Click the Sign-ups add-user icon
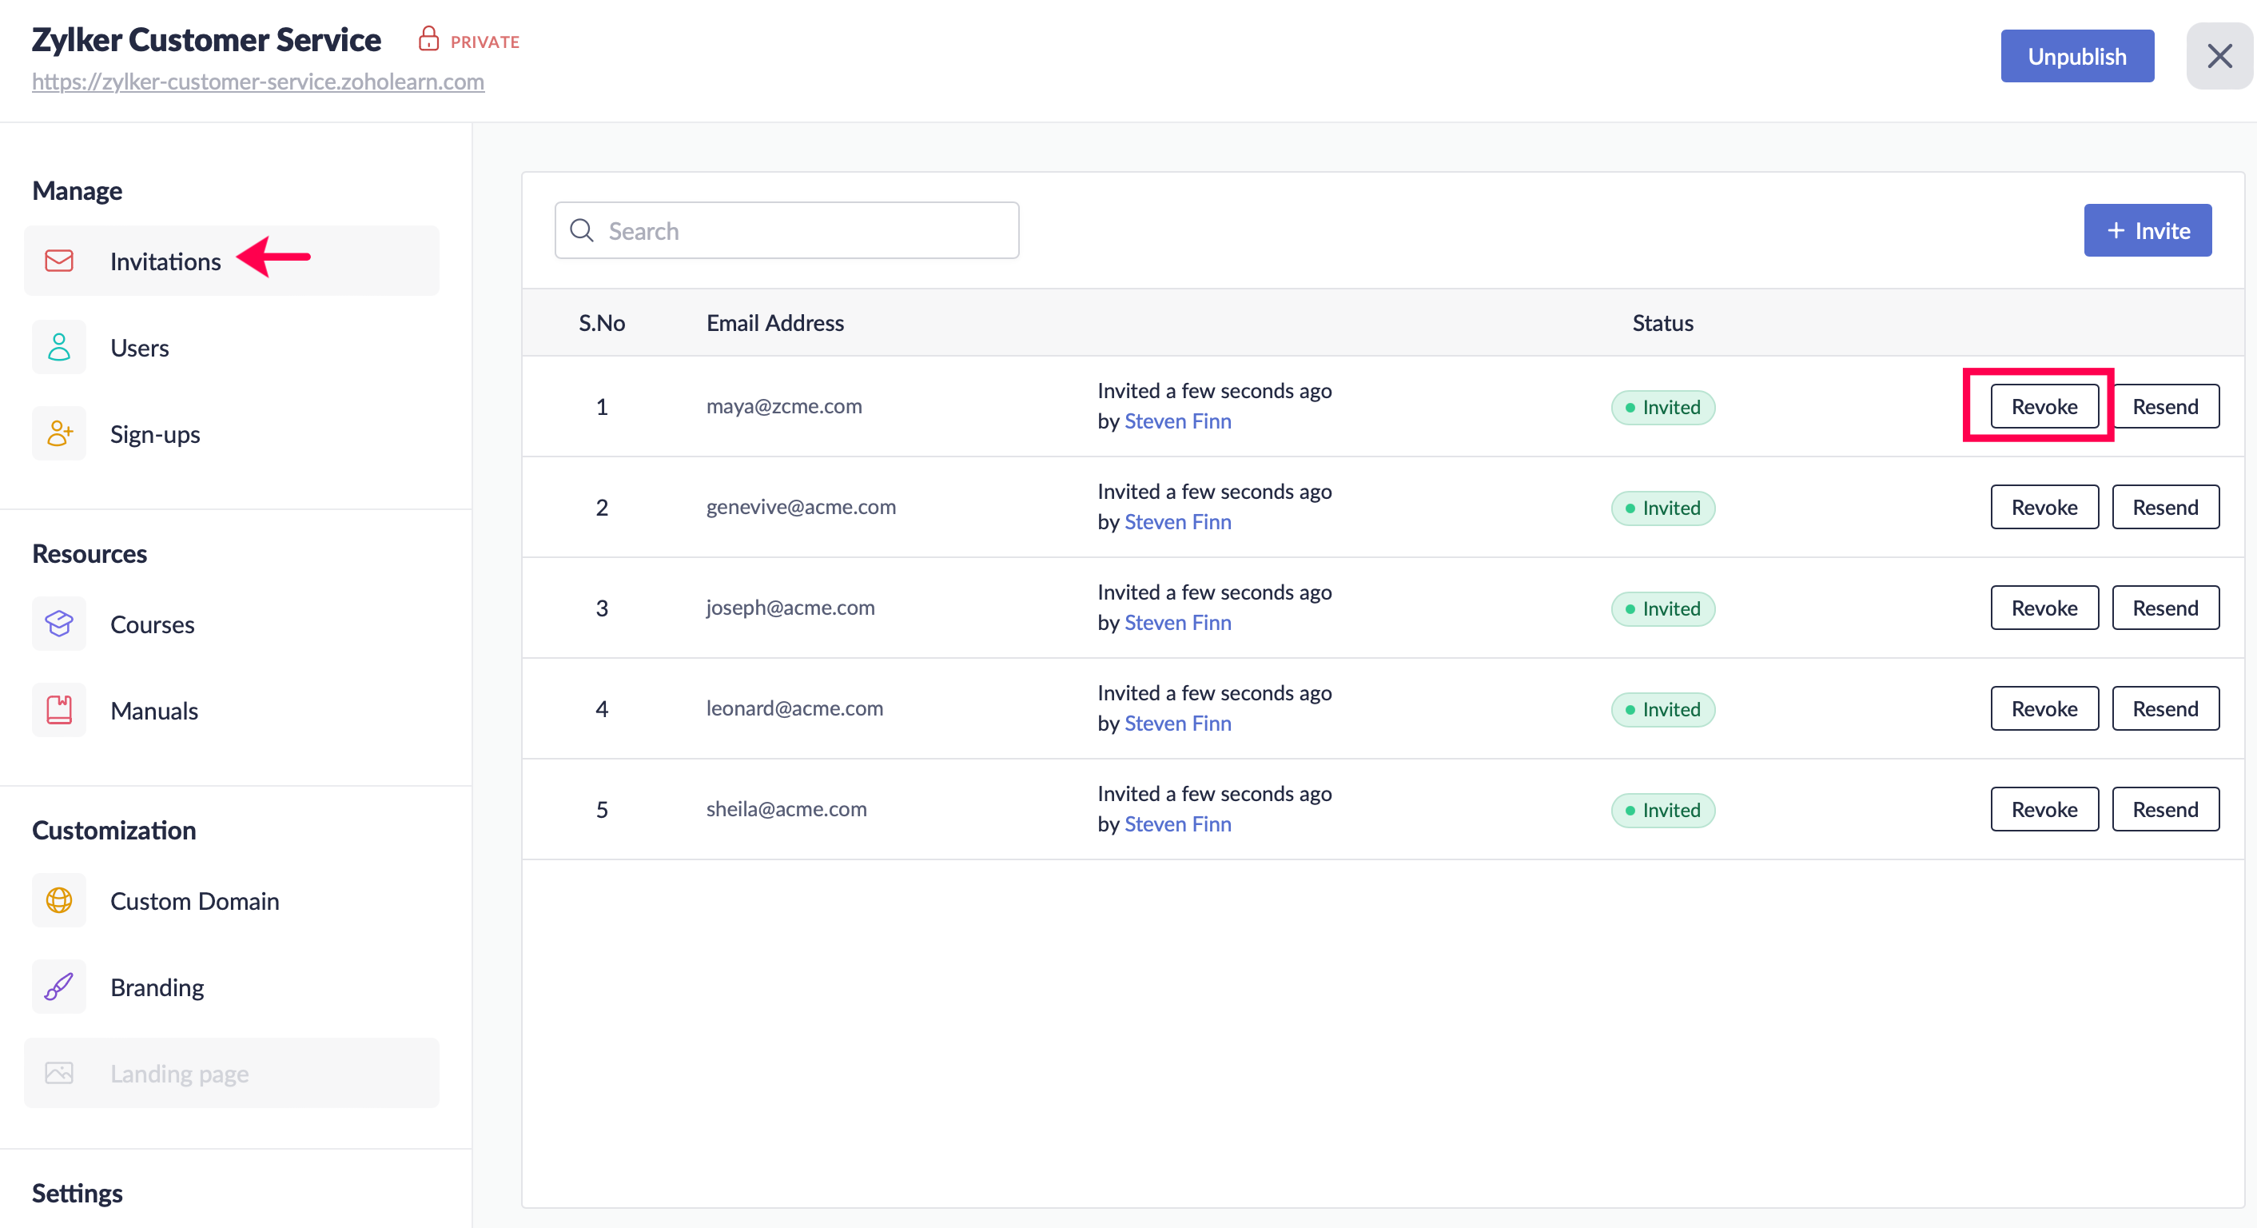2257x1228 pixels. [58, 433]
